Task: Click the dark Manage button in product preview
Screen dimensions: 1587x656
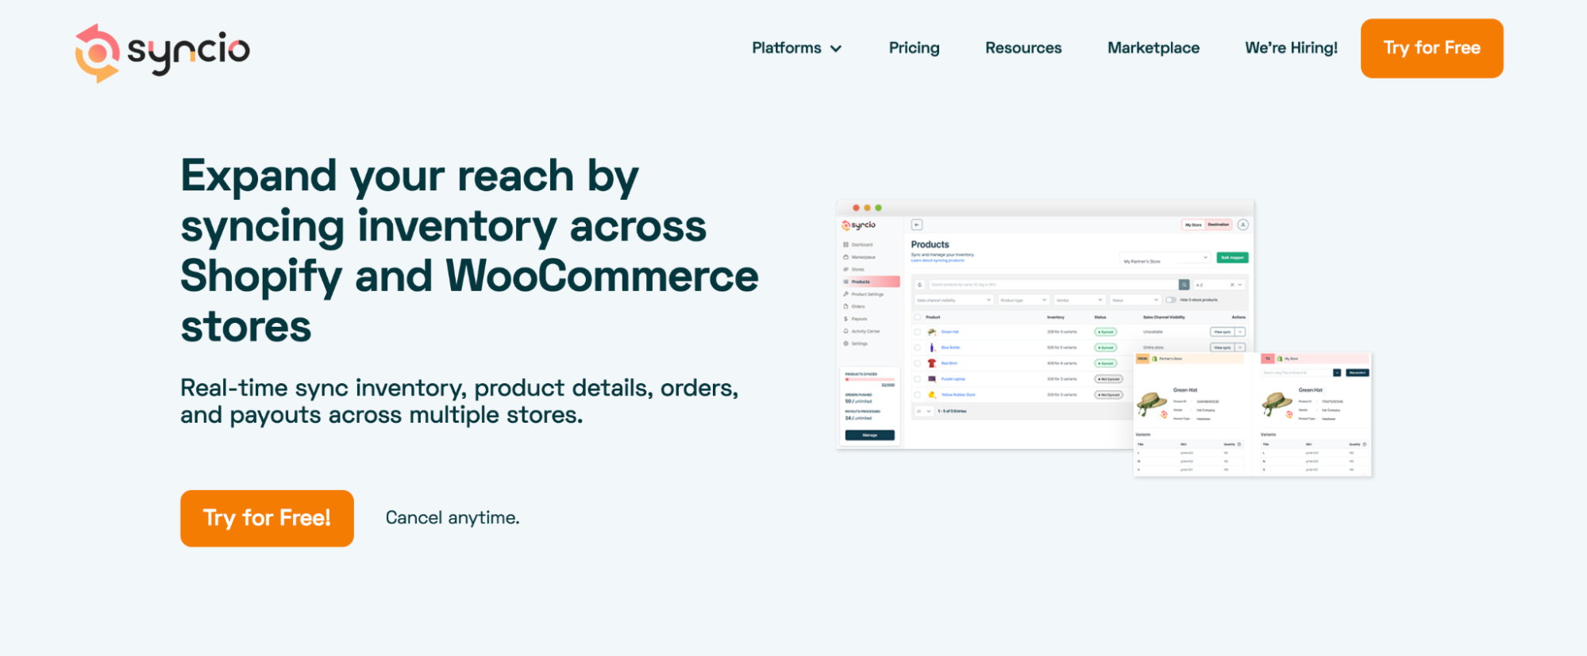Action: [x=870, y=435]
